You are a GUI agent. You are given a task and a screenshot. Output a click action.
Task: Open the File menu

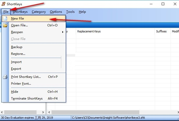6,12
